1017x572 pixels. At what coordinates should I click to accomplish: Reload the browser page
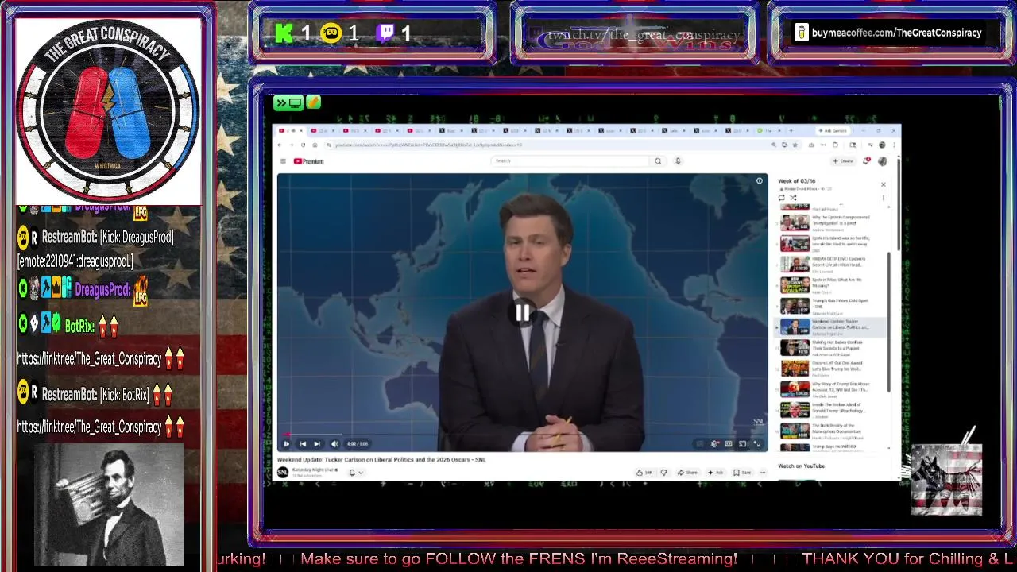(303, 145)
